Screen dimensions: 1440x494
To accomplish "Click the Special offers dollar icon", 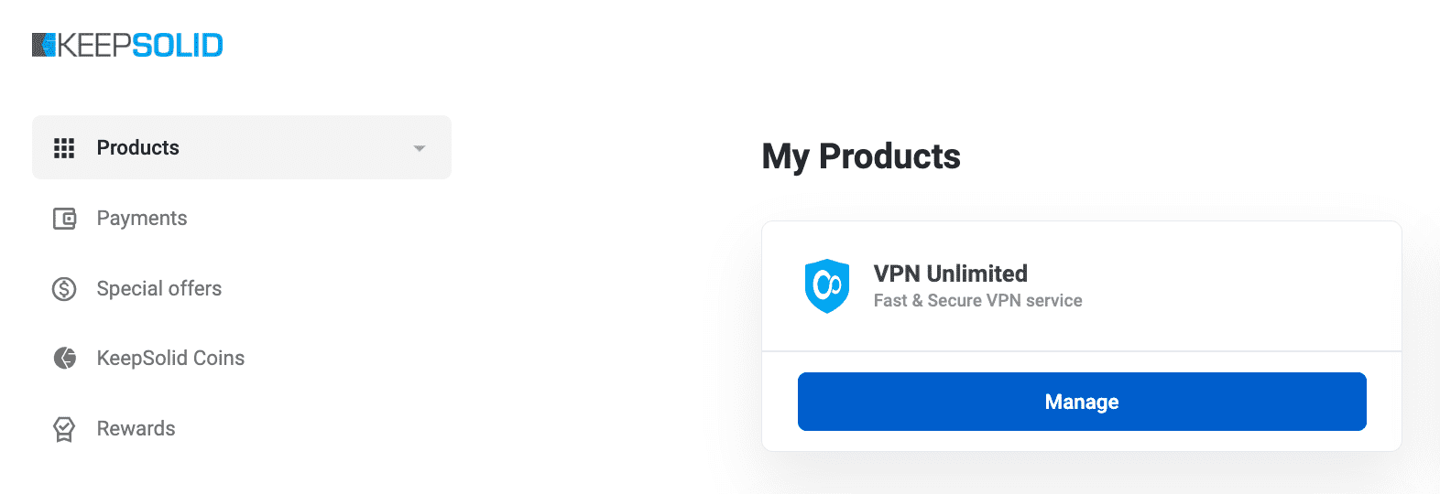I will pos(64,289).
